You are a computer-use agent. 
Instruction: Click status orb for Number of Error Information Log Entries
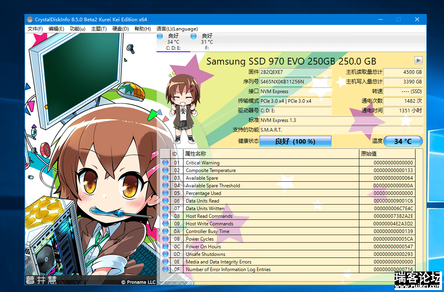pos(165,270)
